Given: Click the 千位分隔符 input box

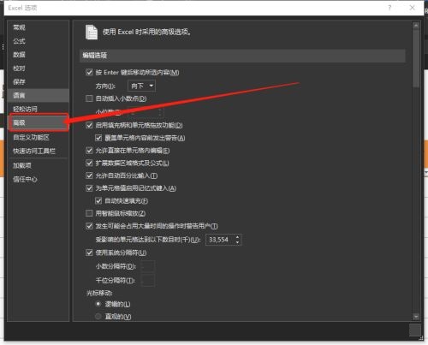Looking at the screenshot, I should pyautogui.click(x=148, y=280).
